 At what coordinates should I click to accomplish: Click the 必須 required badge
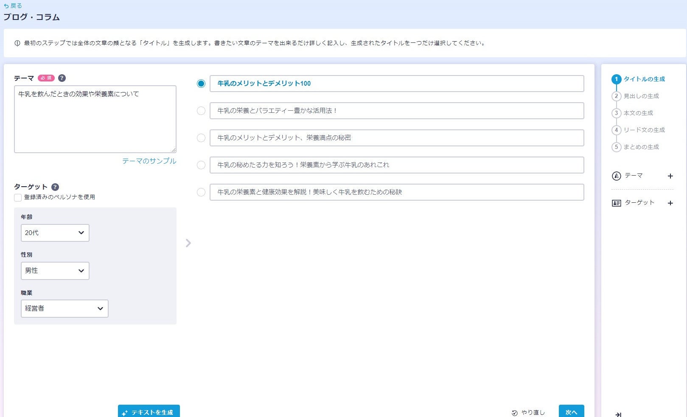point(46,78)
